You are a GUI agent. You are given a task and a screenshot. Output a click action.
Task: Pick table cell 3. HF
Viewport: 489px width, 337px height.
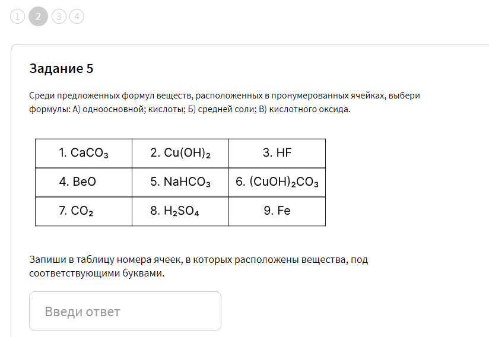pos(277,154)
